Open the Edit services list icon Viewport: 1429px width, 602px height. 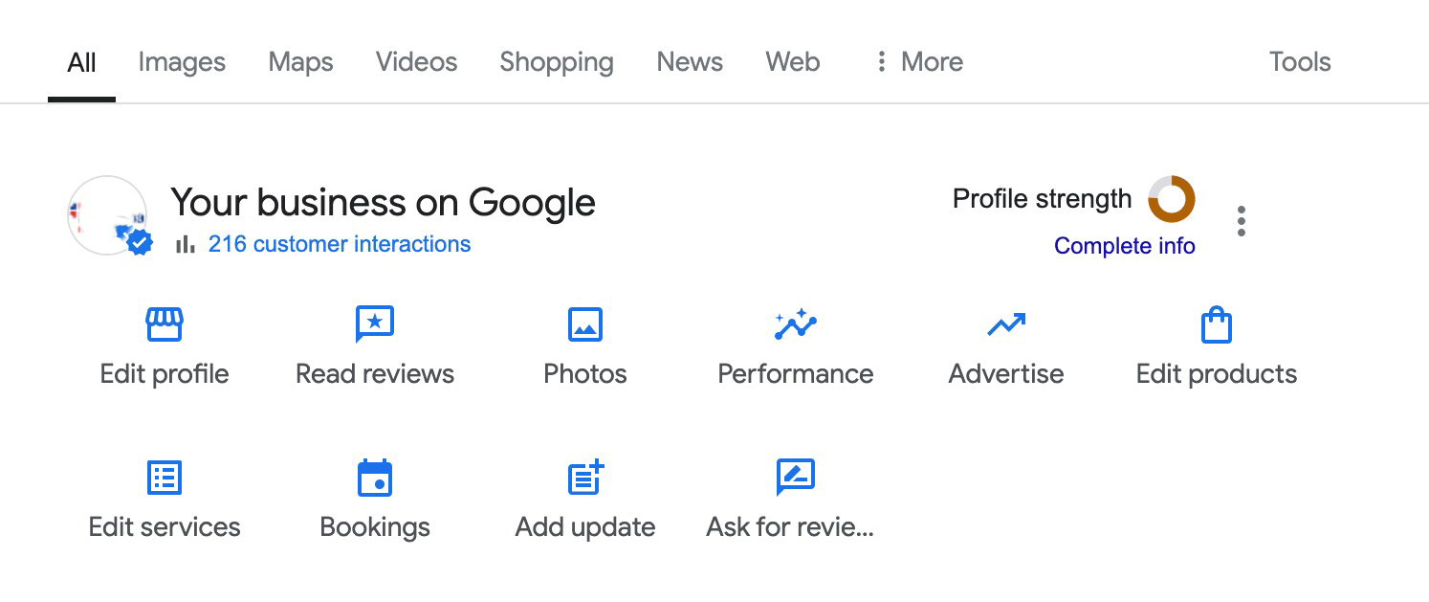(165, 477)
